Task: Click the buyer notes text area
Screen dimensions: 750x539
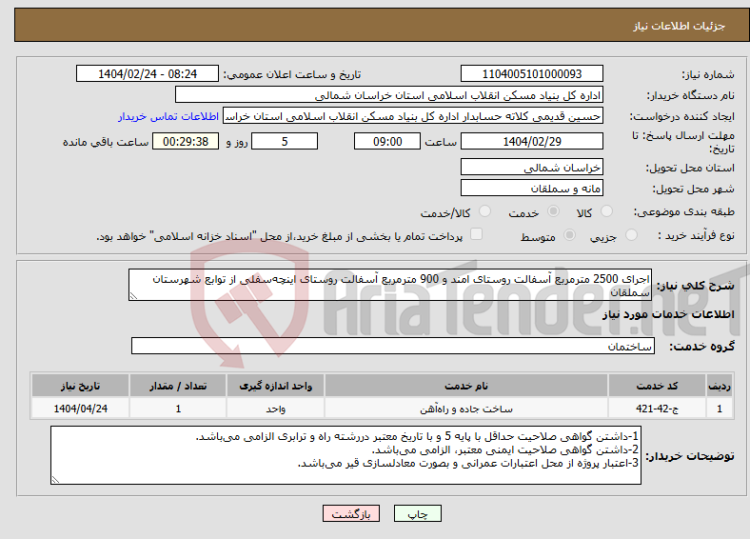Action: point(345,455)
